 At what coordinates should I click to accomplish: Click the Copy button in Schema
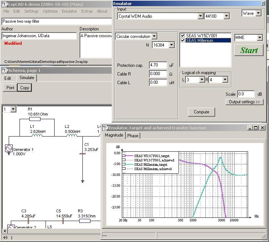25,88
